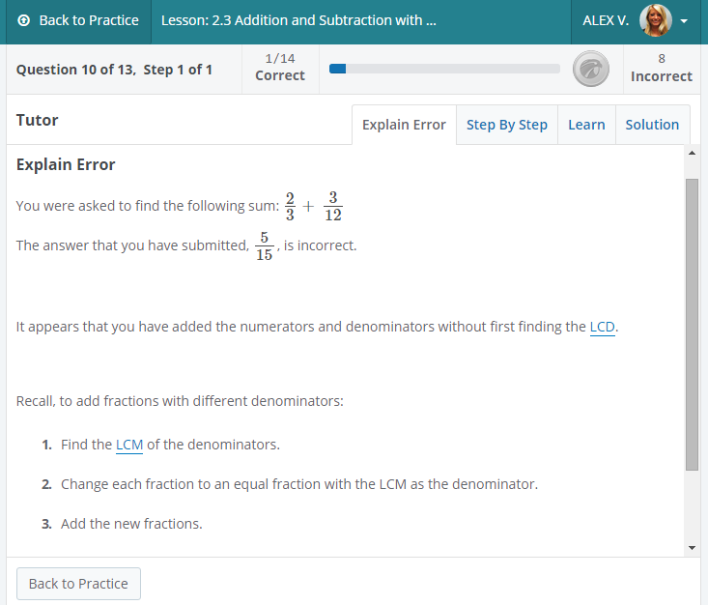Click the lesson title 2.3 Addition and Subtraction
708x605 pixels.
(298, 20)
